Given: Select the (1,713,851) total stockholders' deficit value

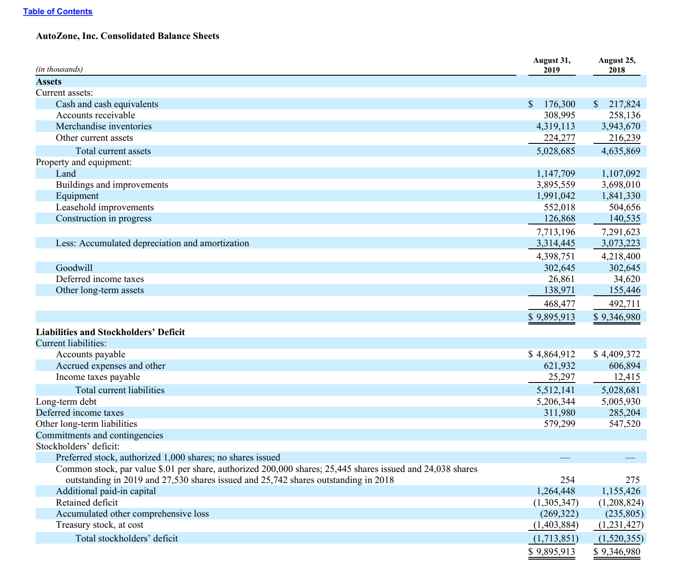Looking at the screenshot, I should [556, 538].
